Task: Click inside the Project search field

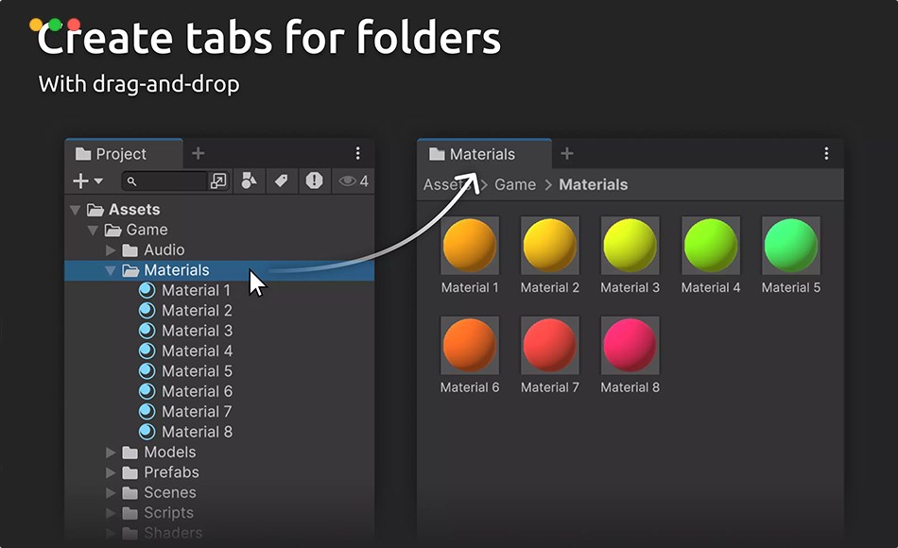Action: [x=170, y=180]
